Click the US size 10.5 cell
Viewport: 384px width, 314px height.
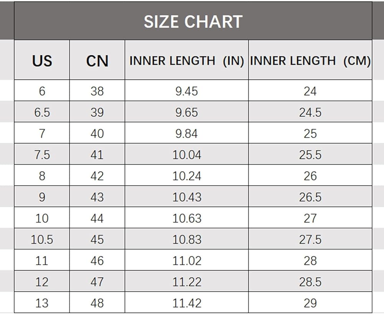click(42, 240)
